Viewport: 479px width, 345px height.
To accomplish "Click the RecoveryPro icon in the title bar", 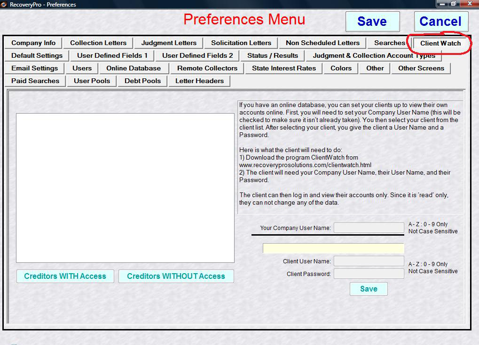I will click(4, 4).
